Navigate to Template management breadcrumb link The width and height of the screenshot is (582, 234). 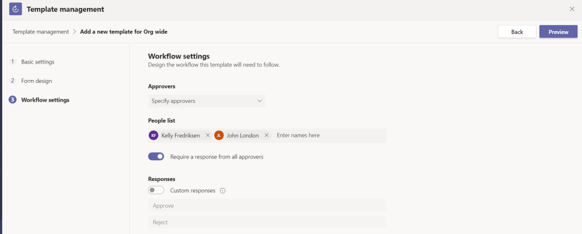40,32
